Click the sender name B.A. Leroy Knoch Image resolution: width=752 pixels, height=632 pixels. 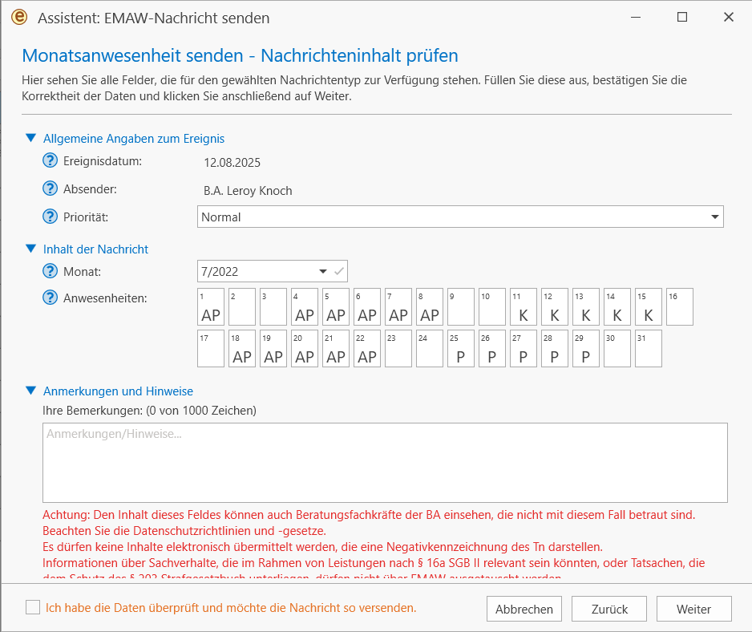point(248,191)
